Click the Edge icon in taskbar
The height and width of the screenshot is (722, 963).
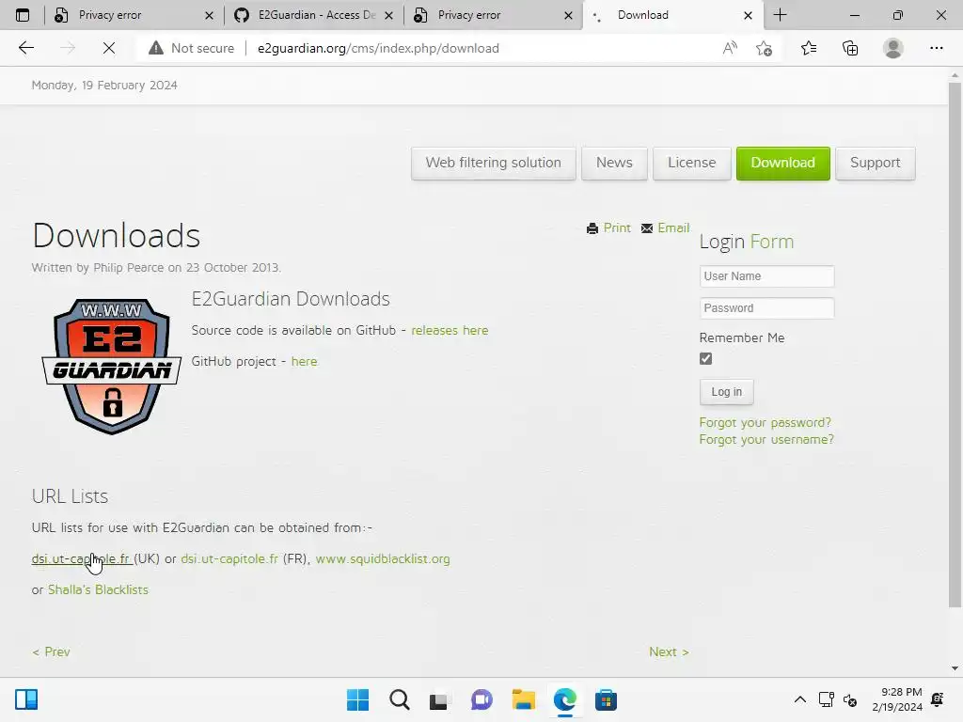564,699
